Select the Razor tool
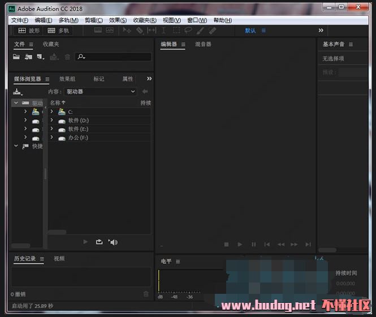 pyautogui.click(x=140, y=31)
